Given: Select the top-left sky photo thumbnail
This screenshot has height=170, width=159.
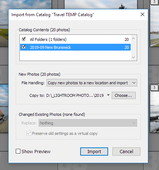Looking at the screenshot, I should (4, 23).
